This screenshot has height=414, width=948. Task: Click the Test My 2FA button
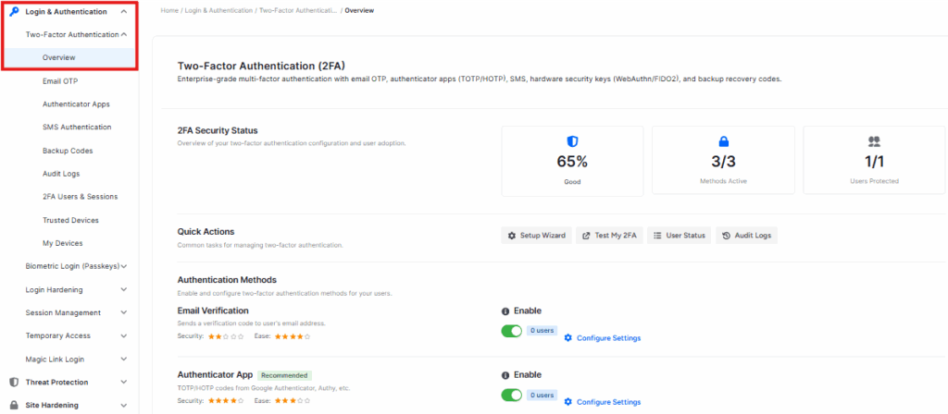(609, 236)
